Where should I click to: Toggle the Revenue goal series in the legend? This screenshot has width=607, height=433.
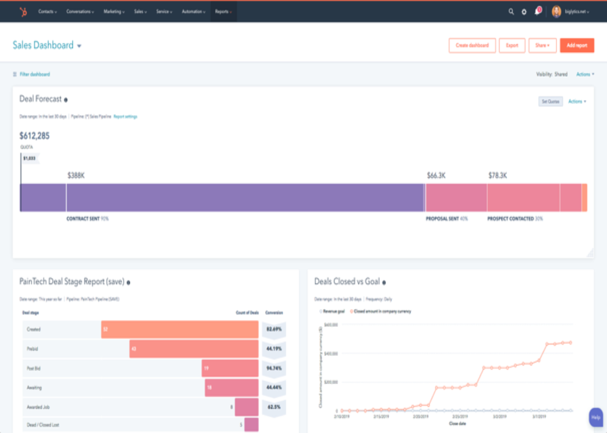[x=332, y=312]
